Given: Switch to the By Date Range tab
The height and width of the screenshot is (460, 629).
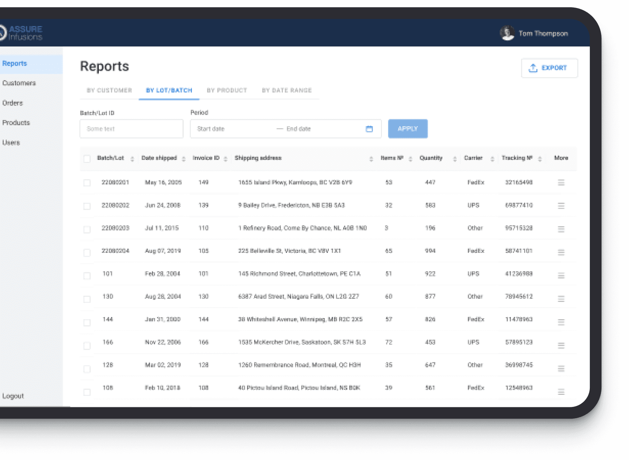Looking at the screenshot, I should [x=287, y=90].
